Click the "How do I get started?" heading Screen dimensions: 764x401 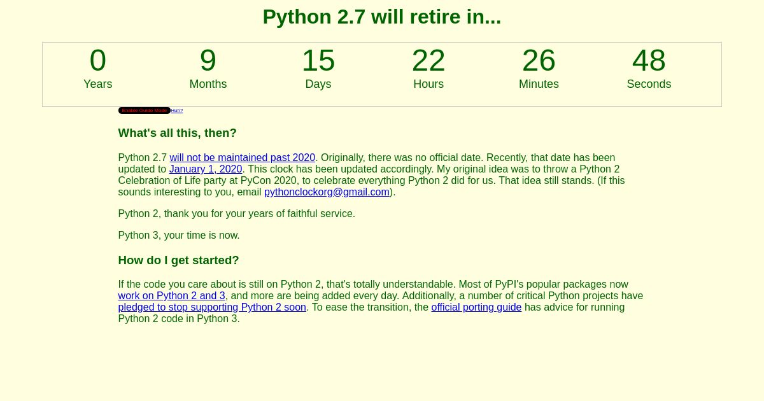[178, 260]
